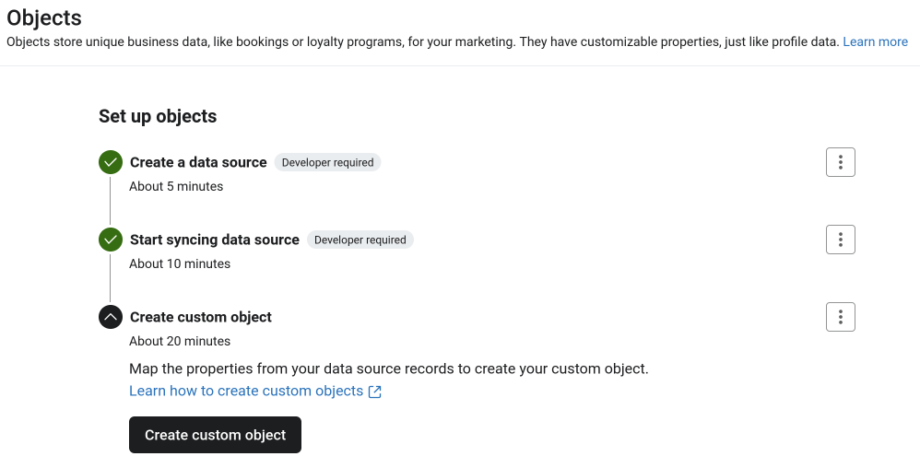This screenshot has height=468, width=920.
Task: Click the Developer required badge on Start syncing data source
Action: click(360, 240)
